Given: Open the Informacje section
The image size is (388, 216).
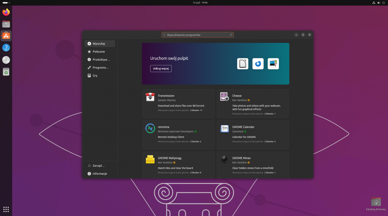Looking at the screenshot, I should (x=100, y=174).
